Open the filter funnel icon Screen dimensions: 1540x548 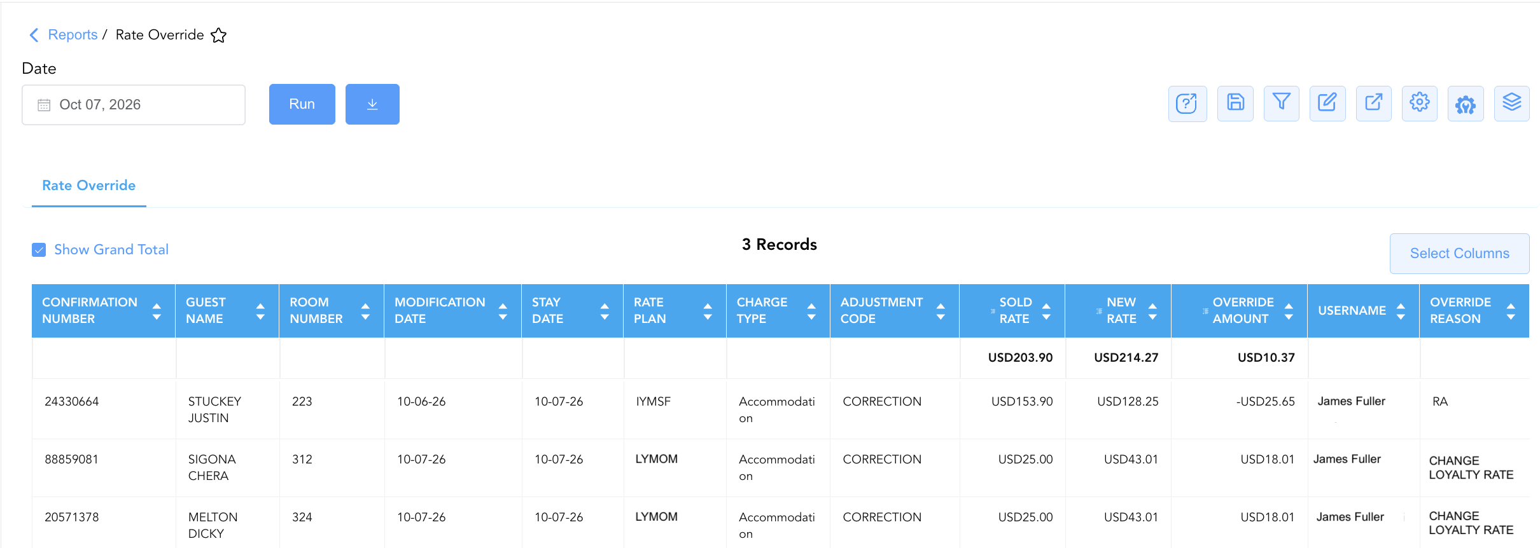1281,104
